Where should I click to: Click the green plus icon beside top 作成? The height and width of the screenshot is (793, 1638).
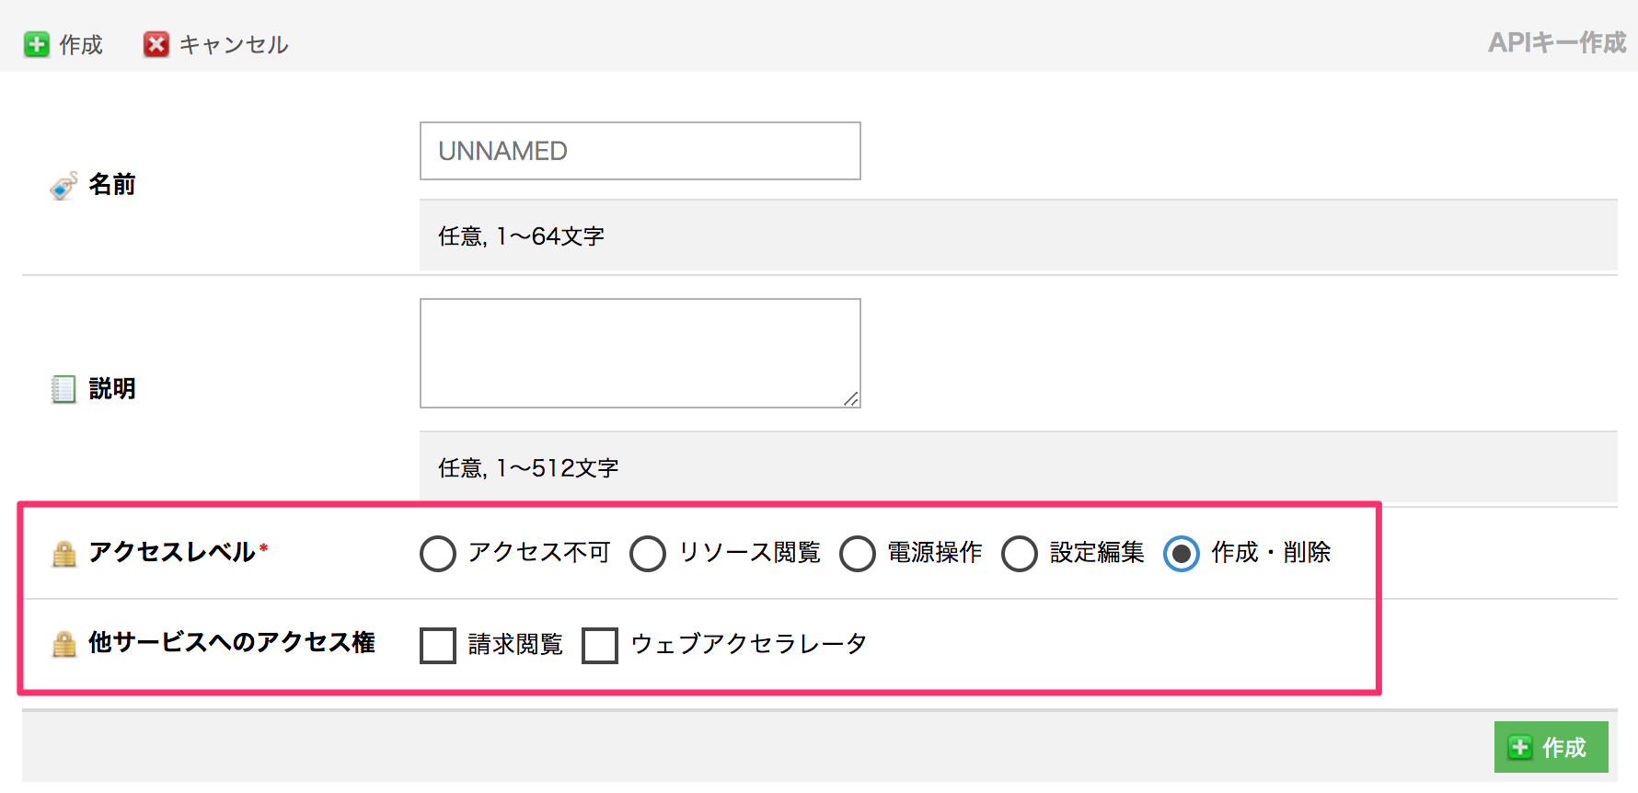tap(36, 43)
